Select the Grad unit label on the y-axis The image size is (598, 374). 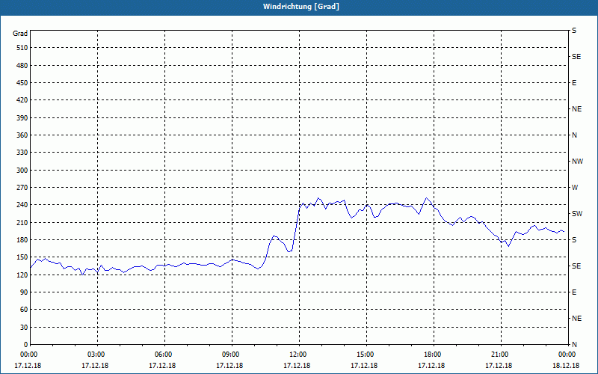pyautogui.click(x=20, y=34)
